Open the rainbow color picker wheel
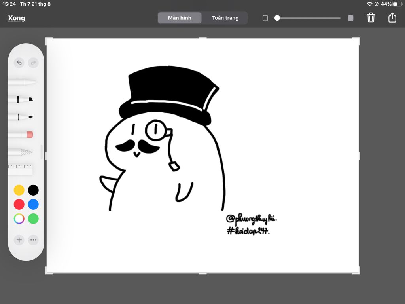The image size is (405, 304). (19, 218)
